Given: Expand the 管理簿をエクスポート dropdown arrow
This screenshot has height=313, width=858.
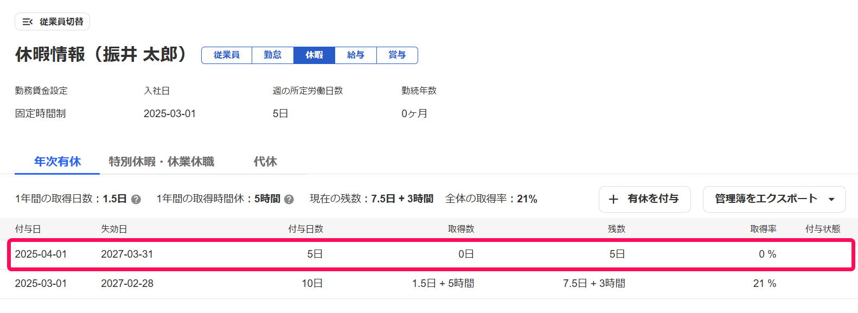Looking at the screenshot, I should pos(831,199).
